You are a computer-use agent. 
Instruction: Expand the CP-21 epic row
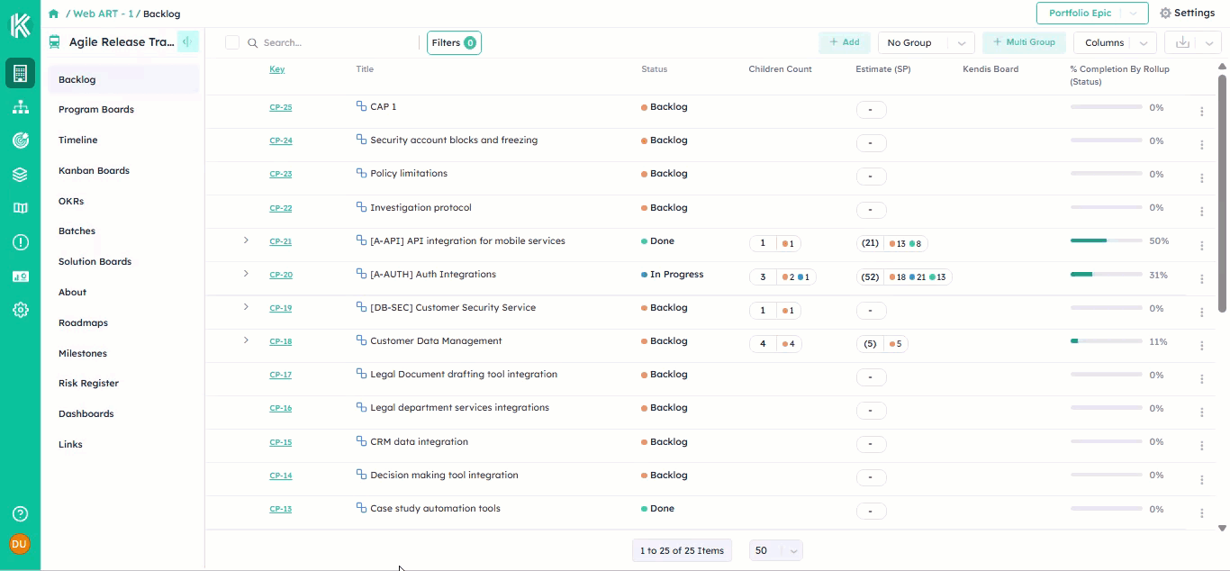tap(246, 240)
